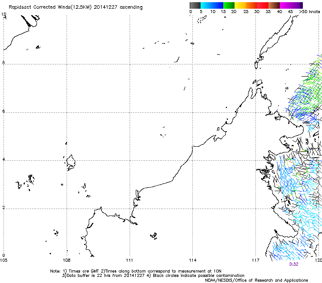Click the cyan 5-10 knots legend swatch
The height and width of the screenshot is (283, 322).
click(206, 5)
